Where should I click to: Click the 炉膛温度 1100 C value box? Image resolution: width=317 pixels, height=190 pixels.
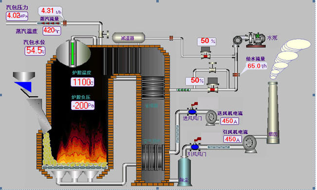coord(82,82)
